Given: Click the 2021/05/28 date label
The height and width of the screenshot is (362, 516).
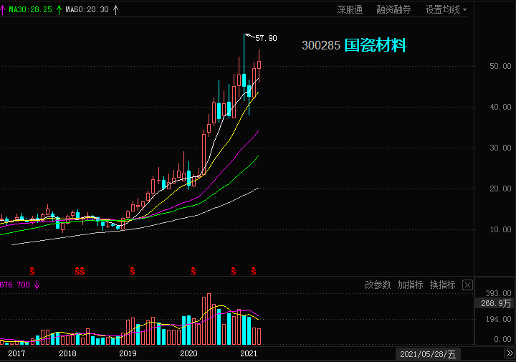Looking at the screenshot, I should pyautogui.click(x=428, y=354).
